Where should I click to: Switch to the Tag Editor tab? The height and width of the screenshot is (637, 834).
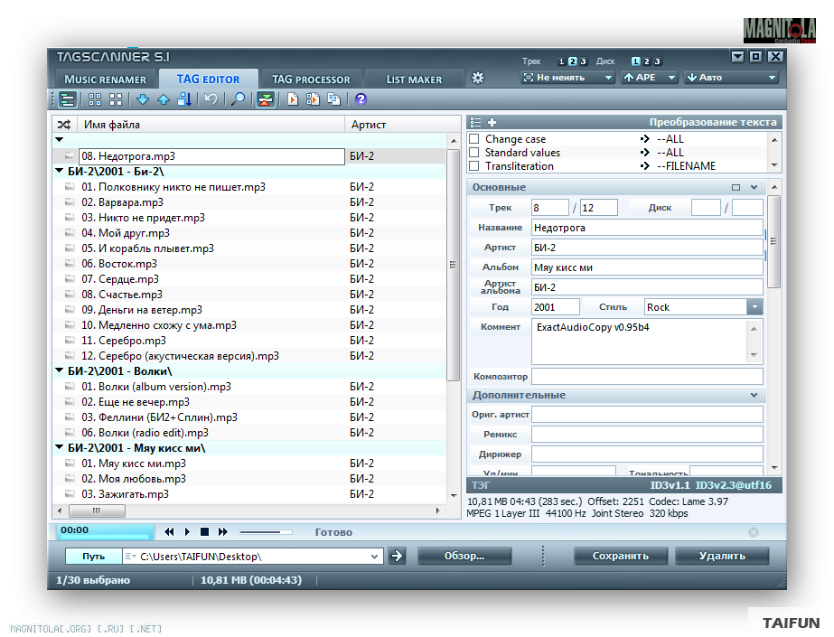click(x=208, y=80)
